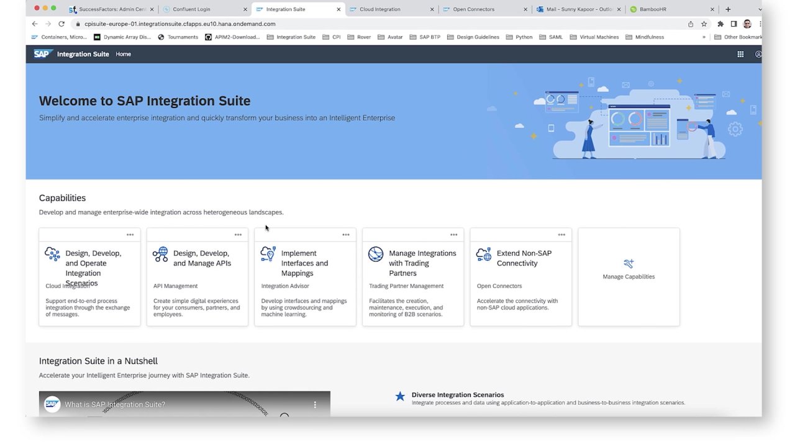Close the Mail - Sunny Kapoor tab
The height and width of the screenshot is (447, 795).
point(619,9)
